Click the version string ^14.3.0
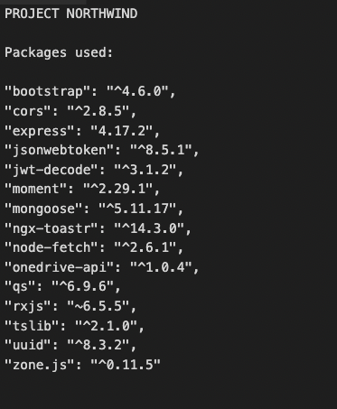This screenshot has width=337, height=409. [x=149, y=228]
